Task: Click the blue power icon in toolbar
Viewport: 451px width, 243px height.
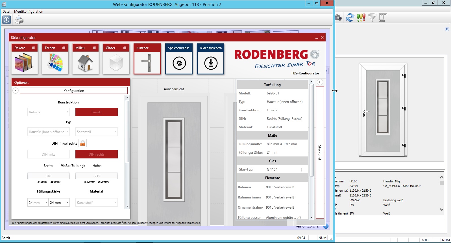Action: [x=6, y=20]
